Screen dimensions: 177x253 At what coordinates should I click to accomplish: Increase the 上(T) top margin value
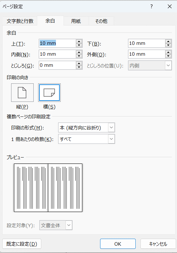point(79,41)
